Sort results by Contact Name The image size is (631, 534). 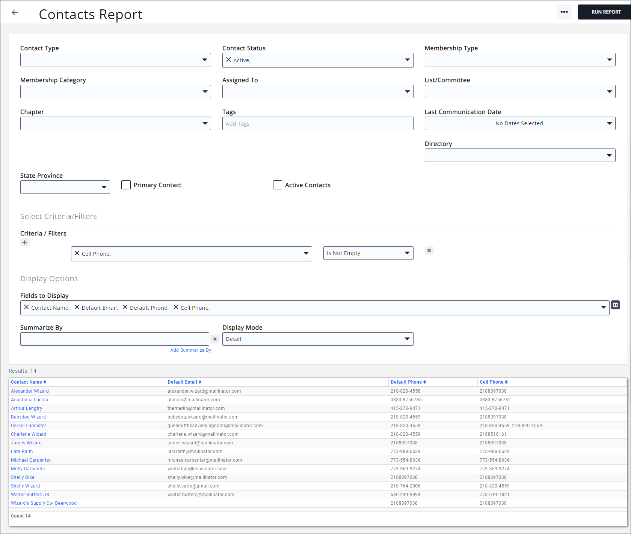[x=27, y=382]
